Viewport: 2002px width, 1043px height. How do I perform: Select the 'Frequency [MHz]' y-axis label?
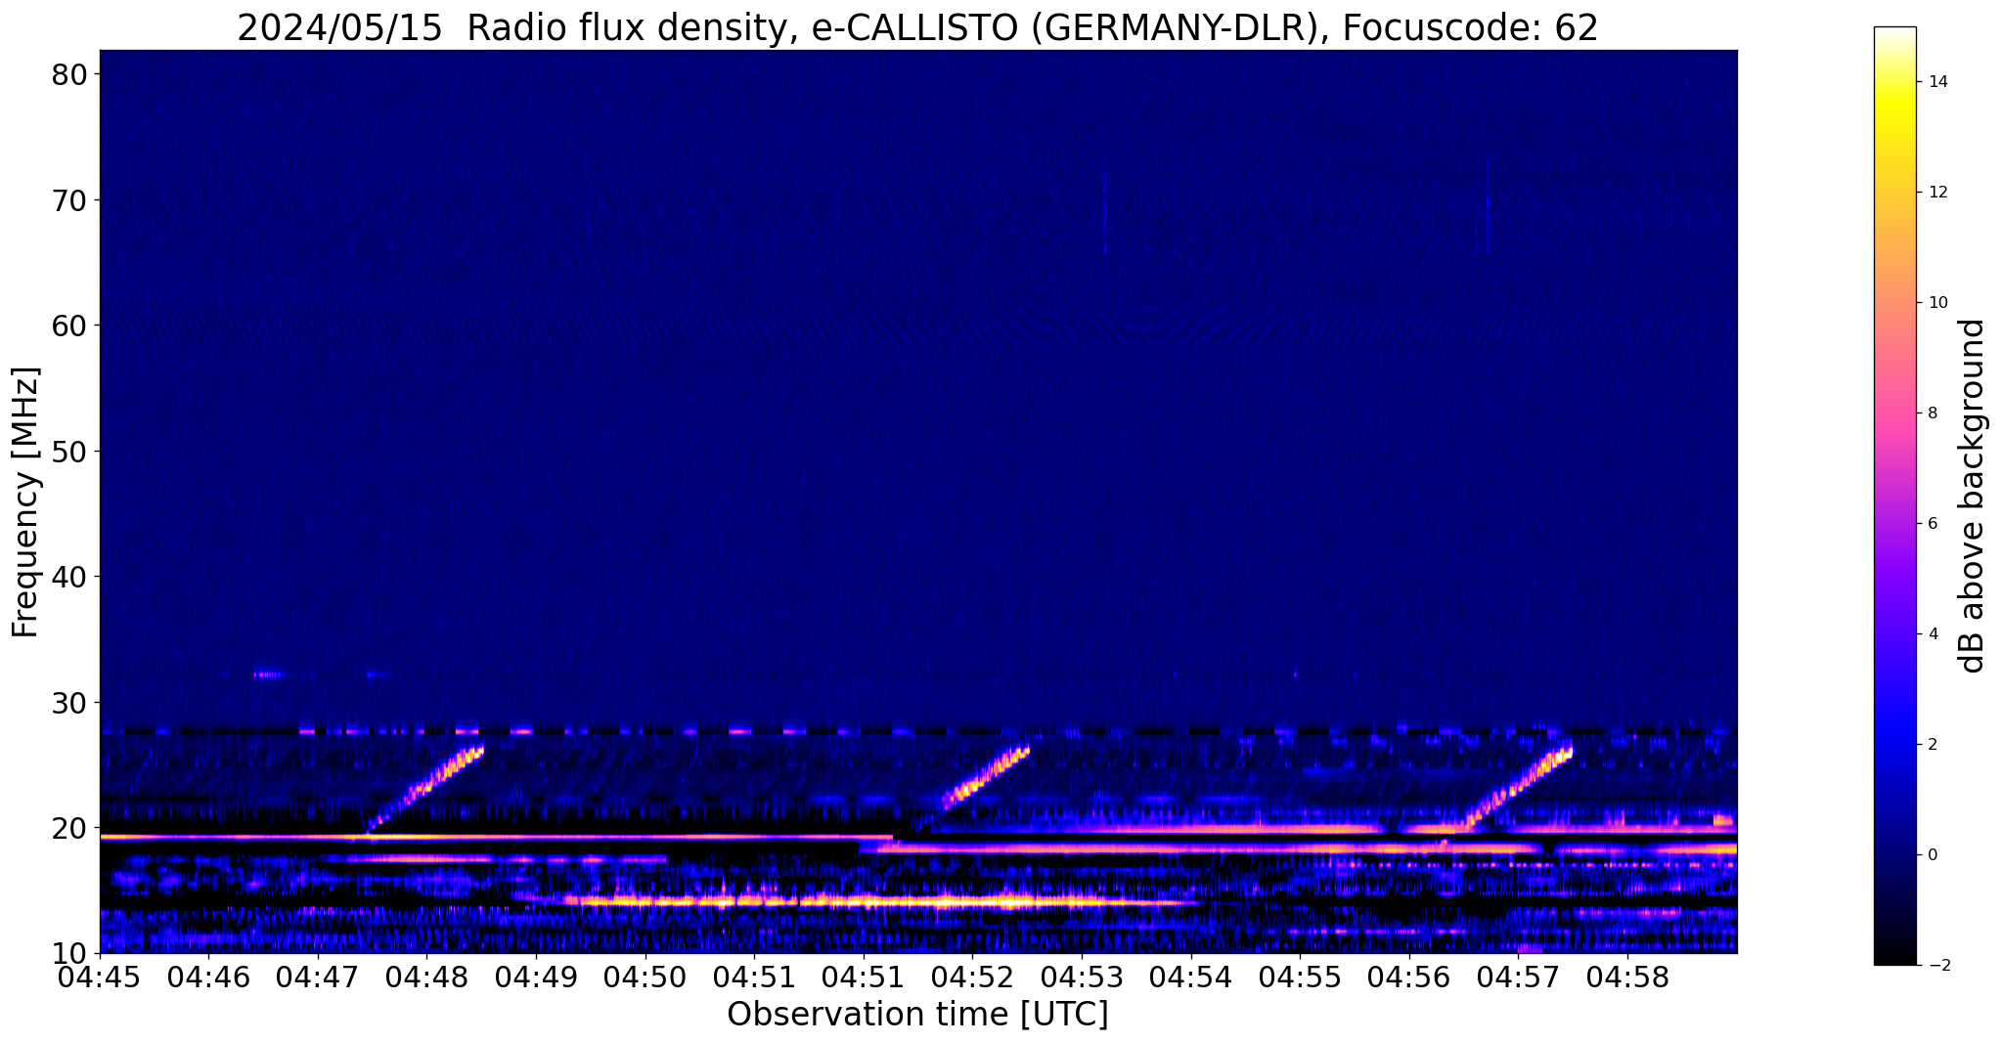(x=25, y=502)
